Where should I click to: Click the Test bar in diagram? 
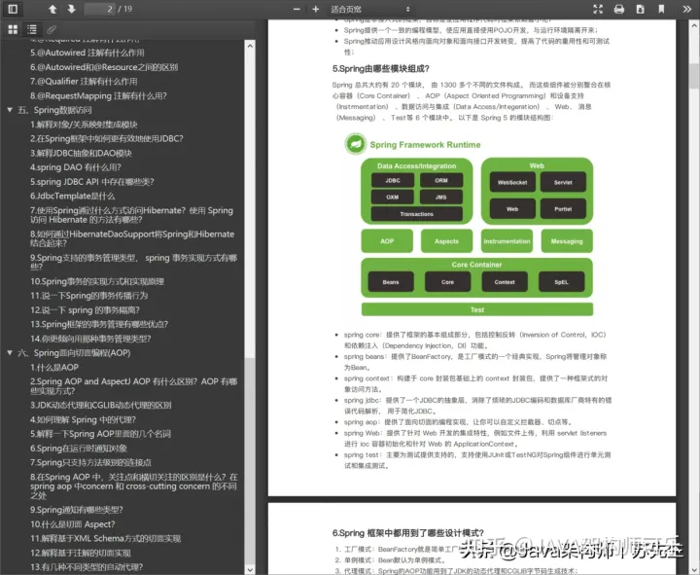476,309
